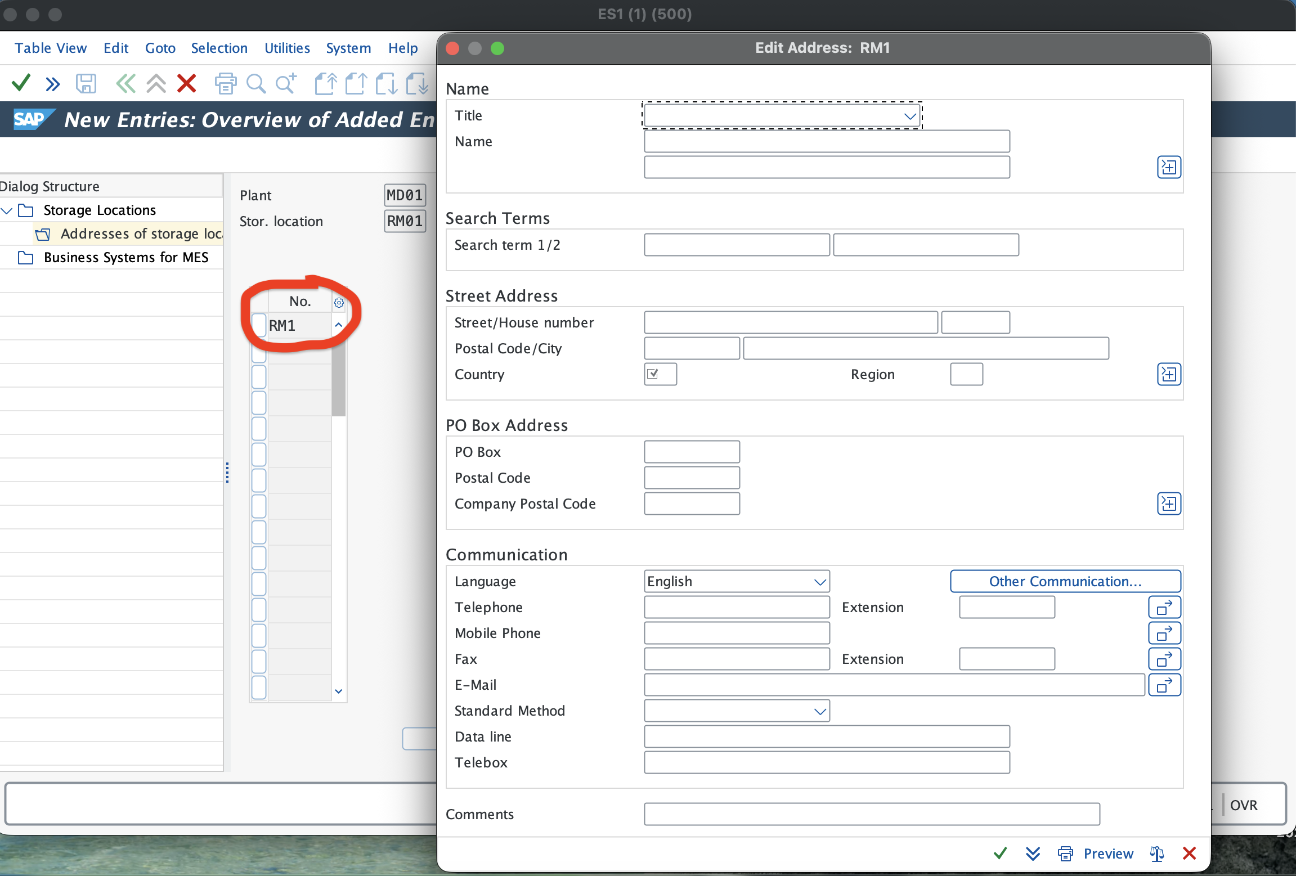Click the E-Mail input field
Image resolution: width=1296 pixels, height=876 pixels.
click(894, 685)
